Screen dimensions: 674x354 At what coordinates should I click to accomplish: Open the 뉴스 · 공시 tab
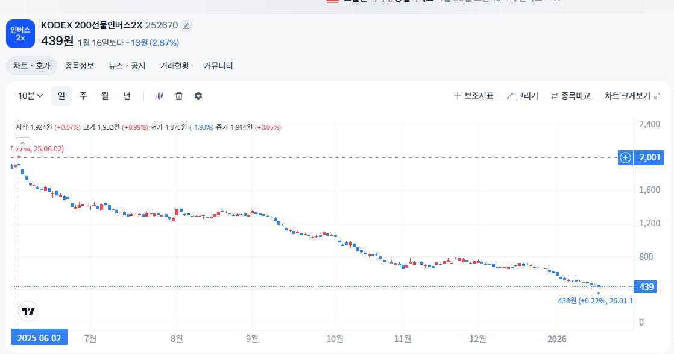127,66
